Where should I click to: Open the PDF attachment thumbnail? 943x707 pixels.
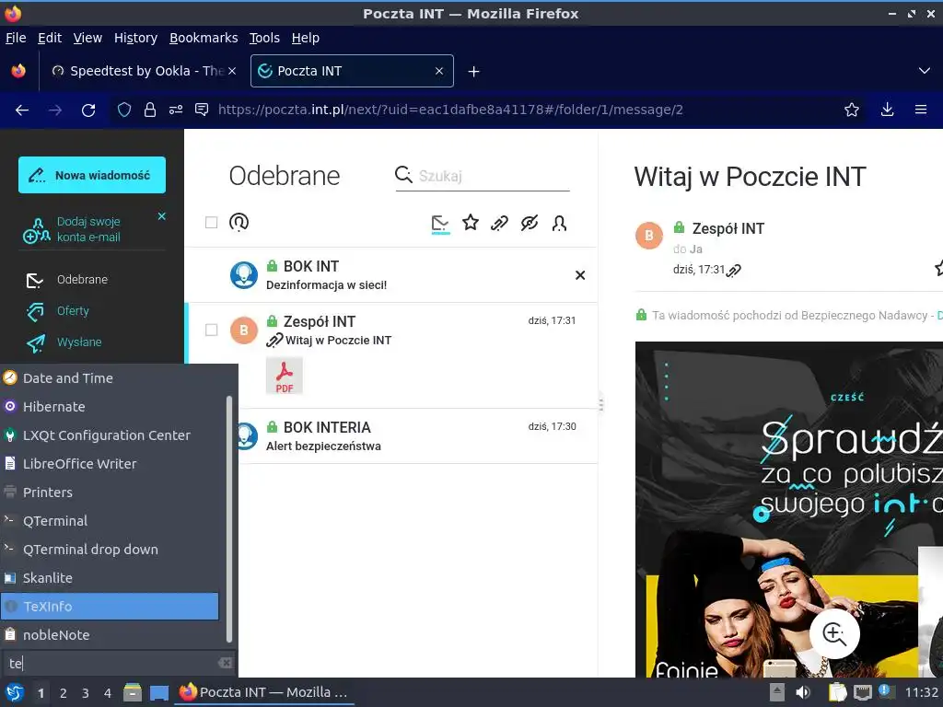pyautogui.click(x=285, y=376)
